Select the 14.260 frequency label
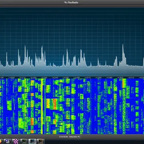The width and height of the screenshot is (144, 144). (x=76, y=78)
